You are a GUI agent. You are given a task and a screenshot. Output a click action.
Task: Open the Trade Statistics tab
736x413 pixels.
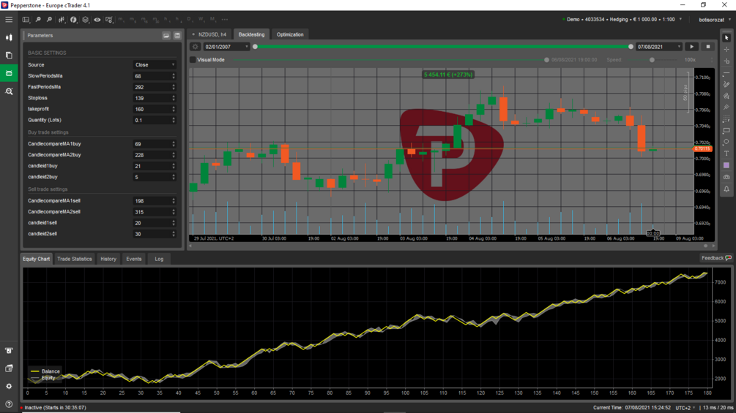[x=74, y=259]
